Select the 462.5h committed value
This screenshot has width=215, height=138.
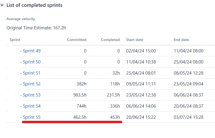tap(80, 117)
